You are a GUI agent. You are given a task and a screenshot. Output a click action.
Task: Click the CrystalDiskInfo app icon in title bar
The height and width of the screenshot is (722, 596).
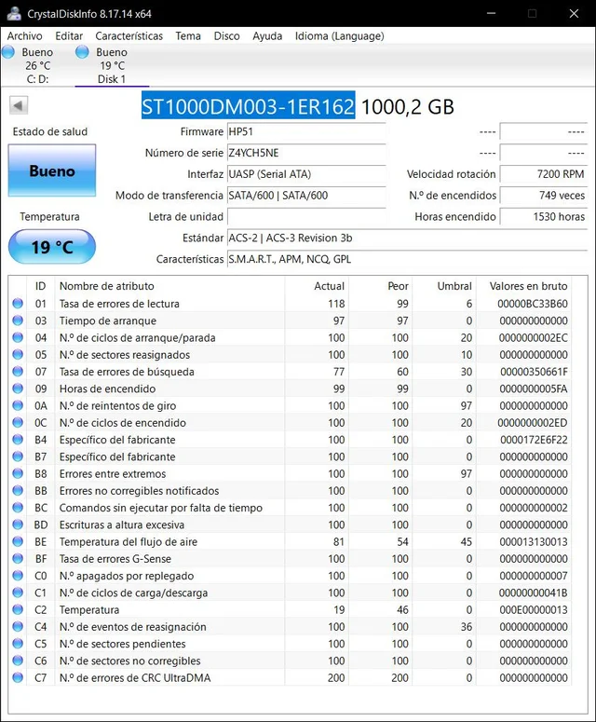click(14, 13)
